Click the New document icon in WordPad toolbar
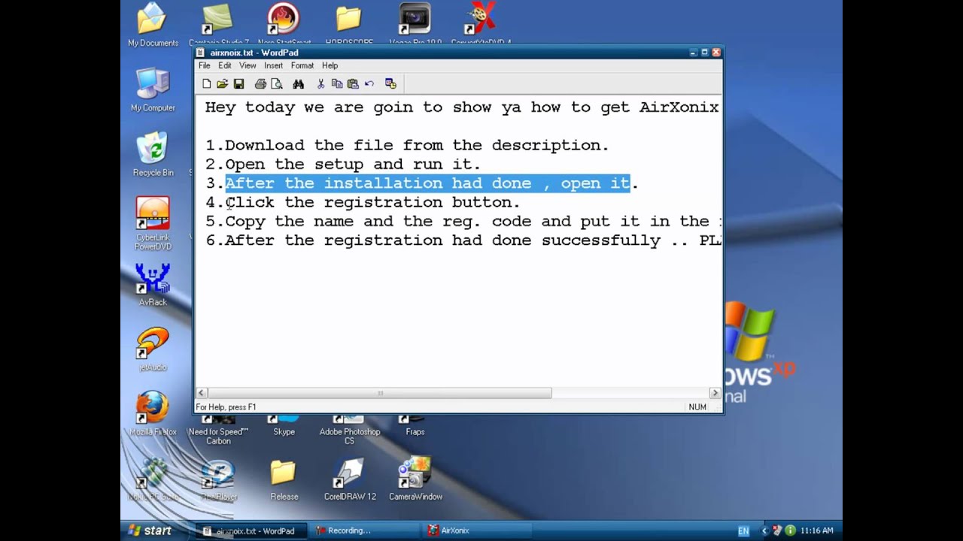Viewport: 963px width, 541px height. (x=207, y=84)
